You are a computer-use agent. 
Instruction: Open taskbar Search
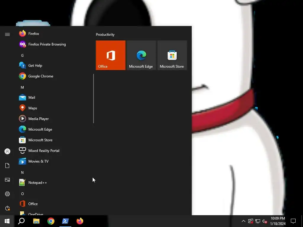[x=21, y=221]
